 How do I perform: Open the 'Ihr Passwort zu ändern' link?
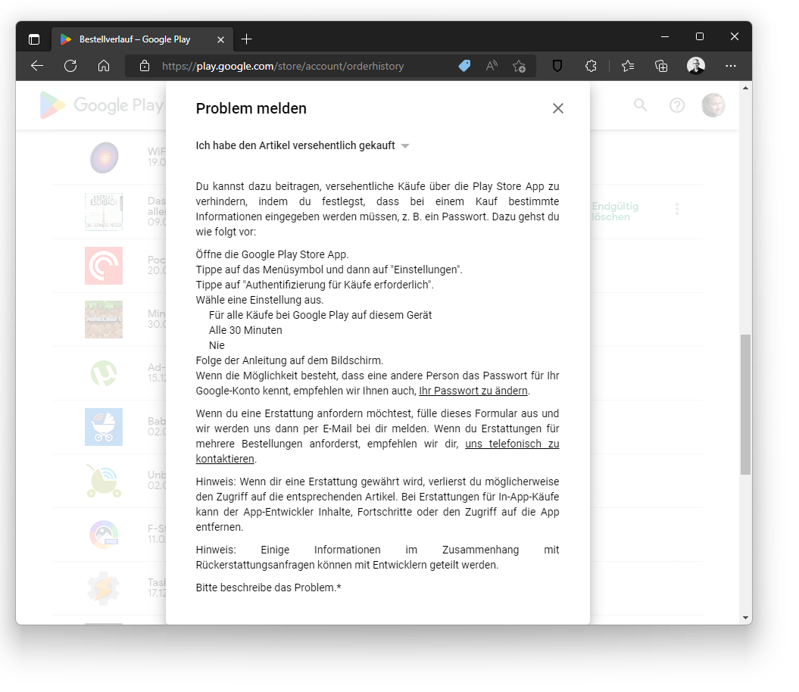point(473,391)
